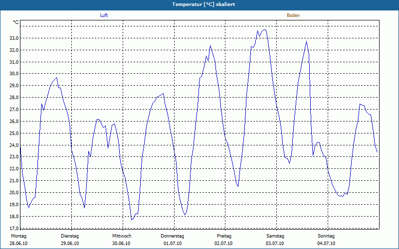399x249 pixels.
Task: Click the 20,0 y-axis value
Action: 14,193
